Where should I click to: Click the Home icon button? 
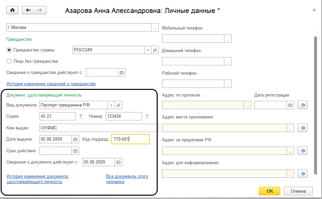pyautogui.click(x=13, y=10)
